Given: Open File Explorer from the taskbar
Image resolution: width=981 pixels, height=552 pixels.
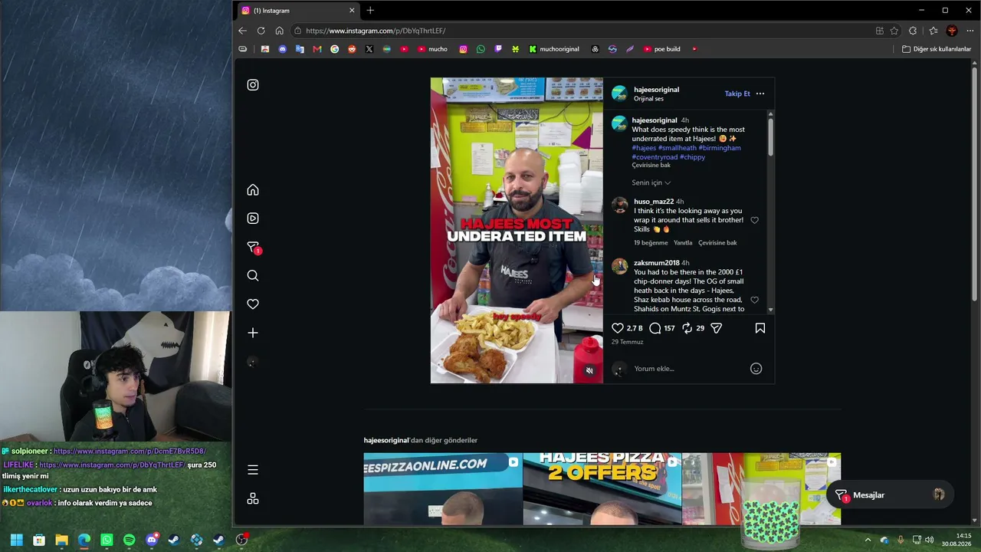Looking at the screenshot, I should pos(61,540).
